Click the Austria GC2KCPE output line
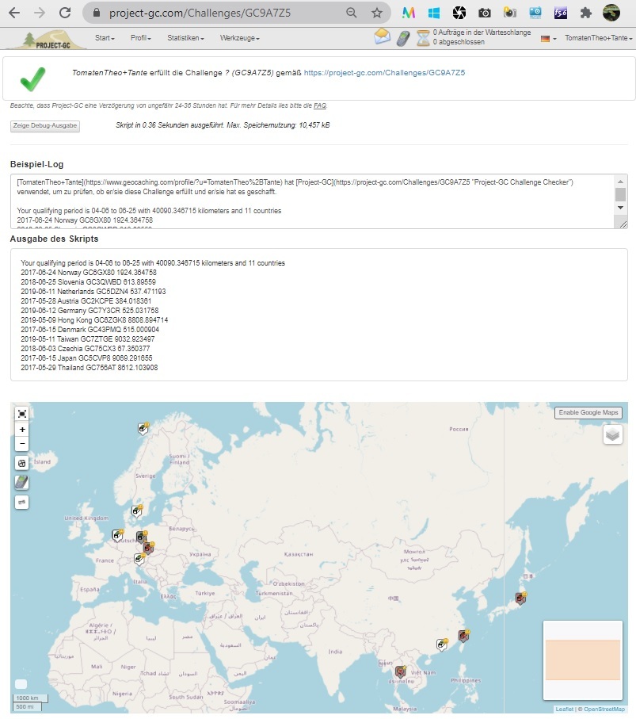Viewport: 636px width, 719px height. (86, 301)
